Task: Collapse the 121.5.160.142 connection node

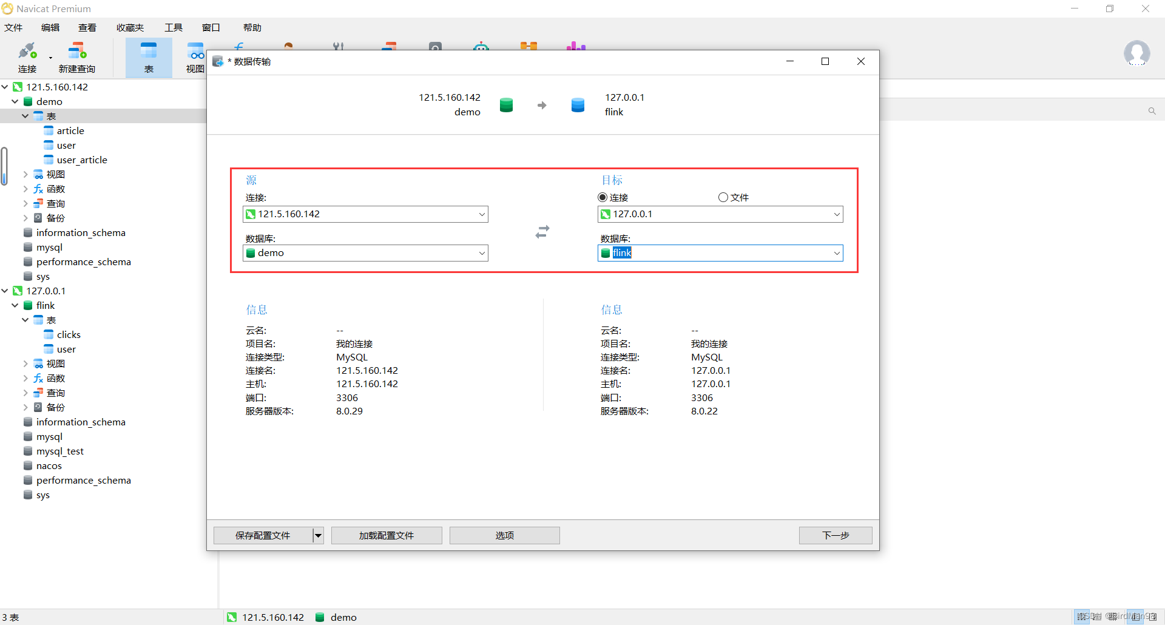Action: [5, 87]
